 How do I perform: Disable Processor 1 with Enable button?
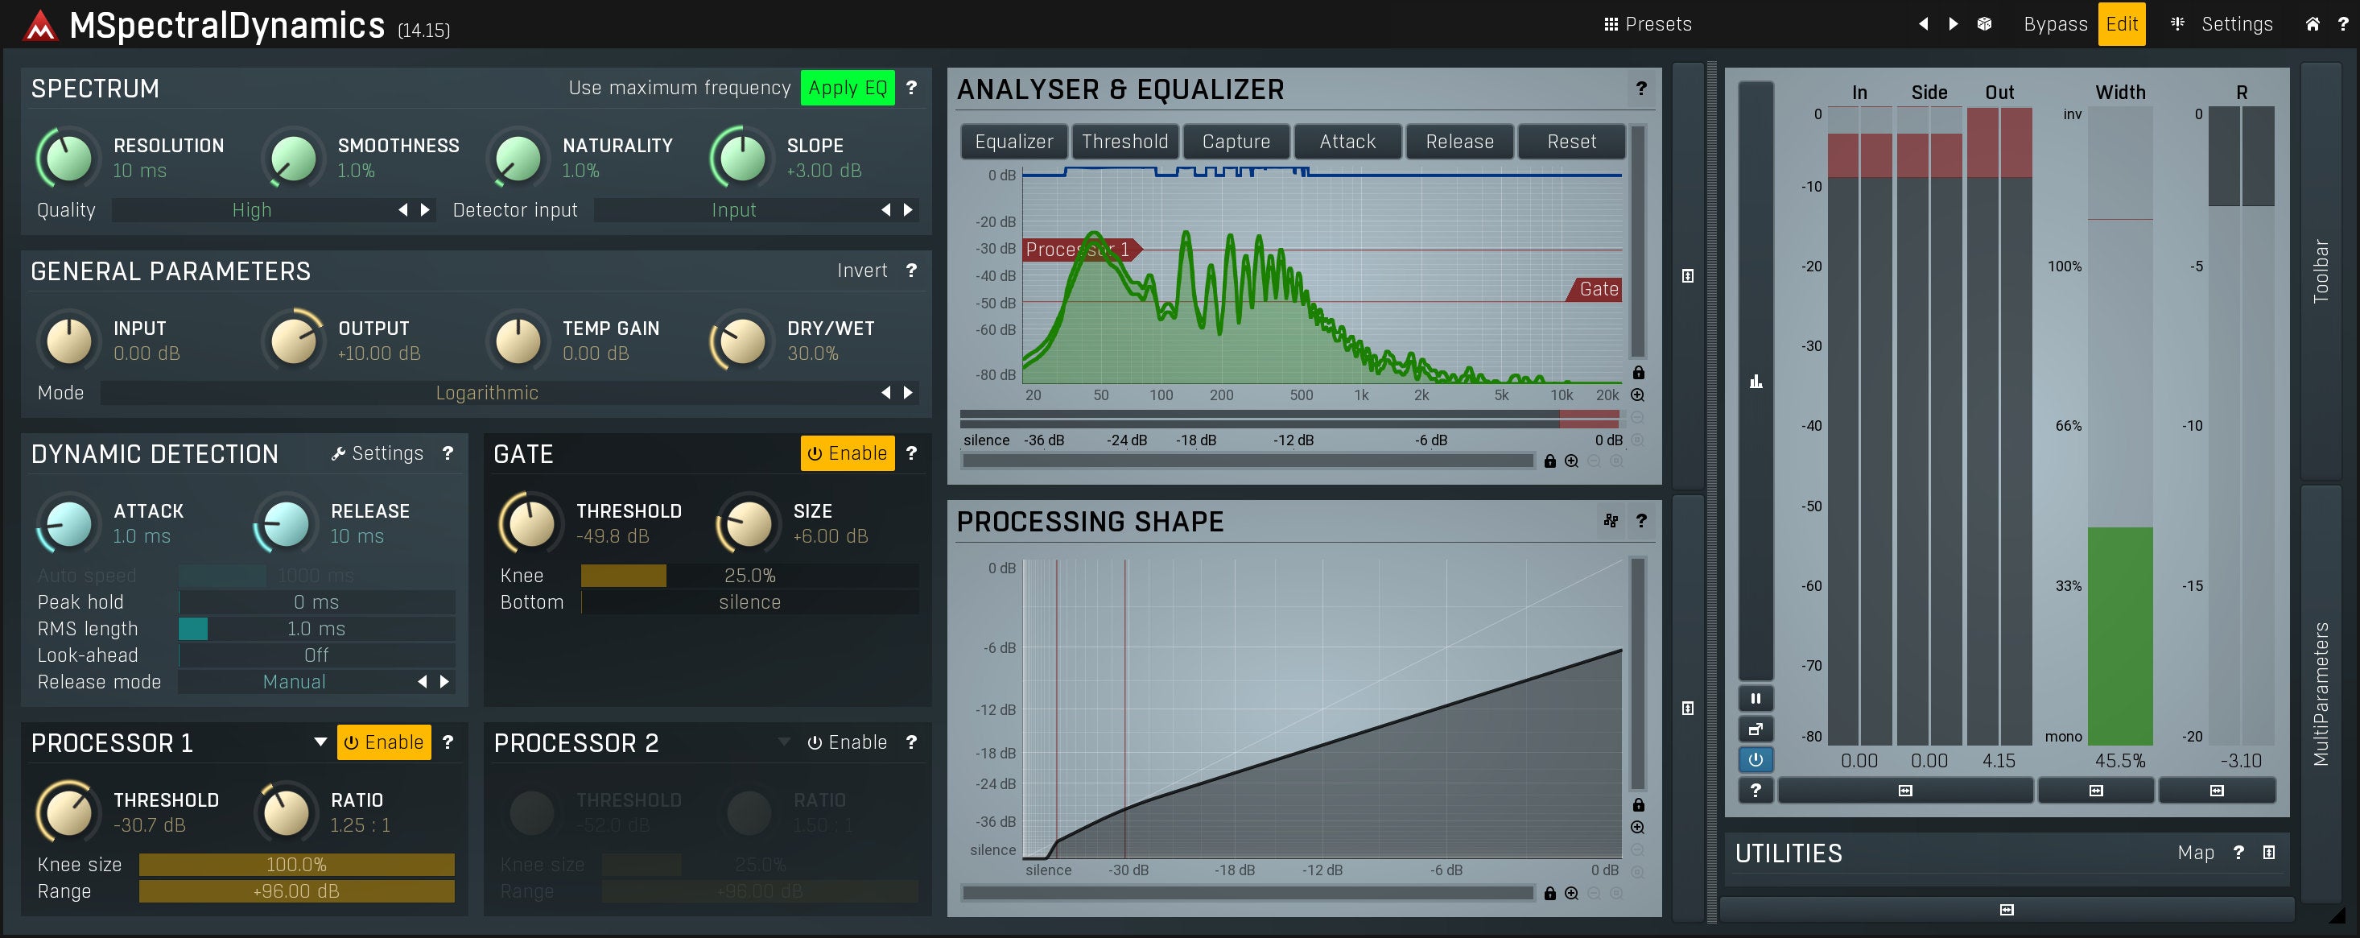[384, 743]
